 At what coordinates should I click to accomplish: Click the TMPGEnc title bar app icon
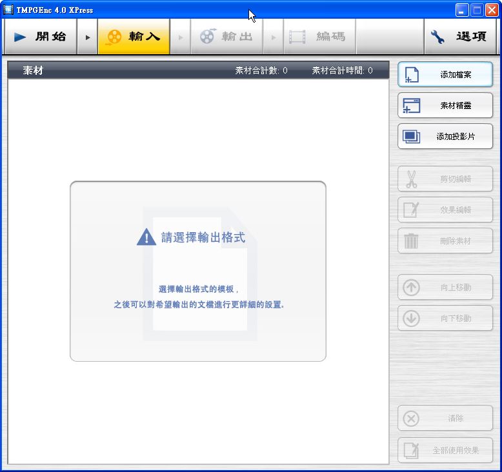point(8,10)
